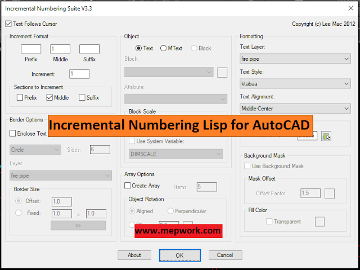Screen dimensions: 360x270
Task: Click the second Fixed size field after x
Action: click(x=96, y=214)
